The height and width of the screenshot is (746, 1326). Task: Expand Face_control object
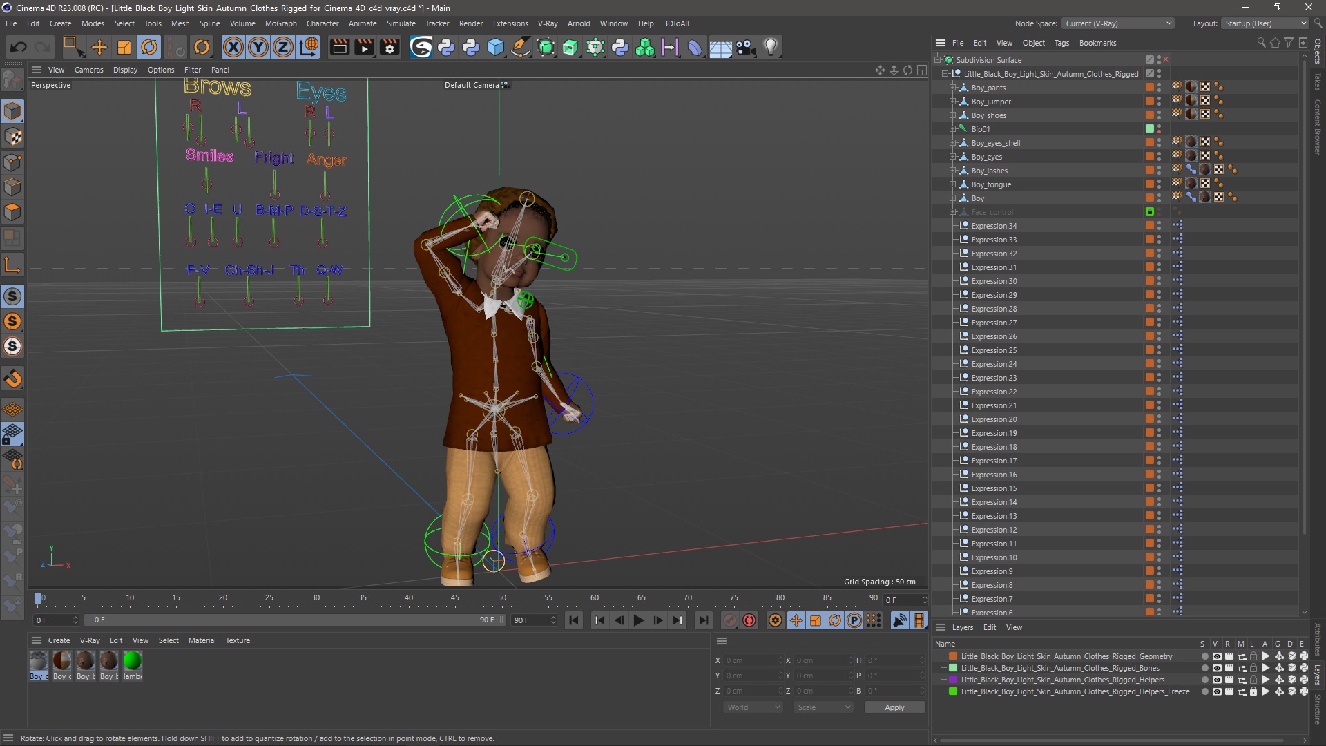(952, 212)
